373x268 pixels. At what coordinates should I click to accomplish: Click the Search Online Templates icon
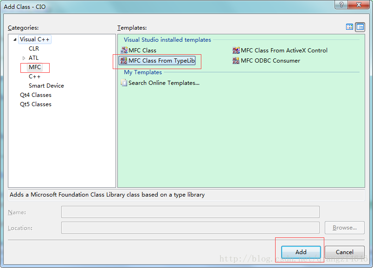[x=124, y=83]
